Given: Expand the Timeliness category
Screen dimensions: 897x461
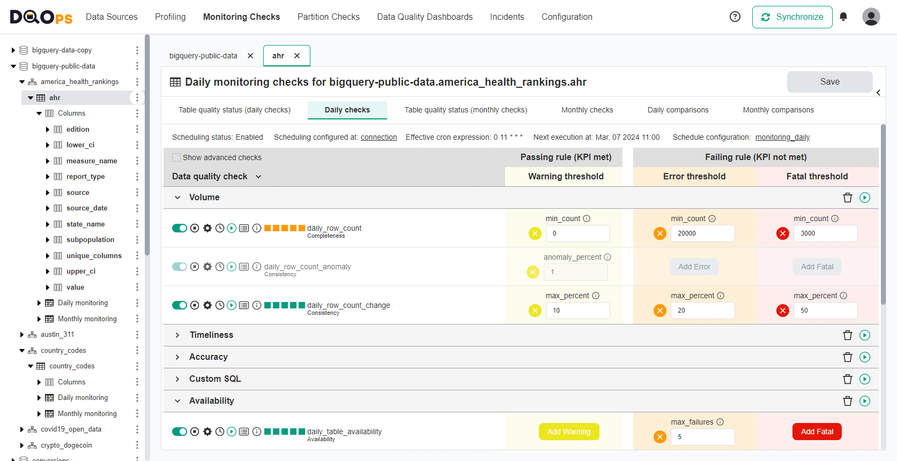Looking at the screenshot, I should point(177,335).
